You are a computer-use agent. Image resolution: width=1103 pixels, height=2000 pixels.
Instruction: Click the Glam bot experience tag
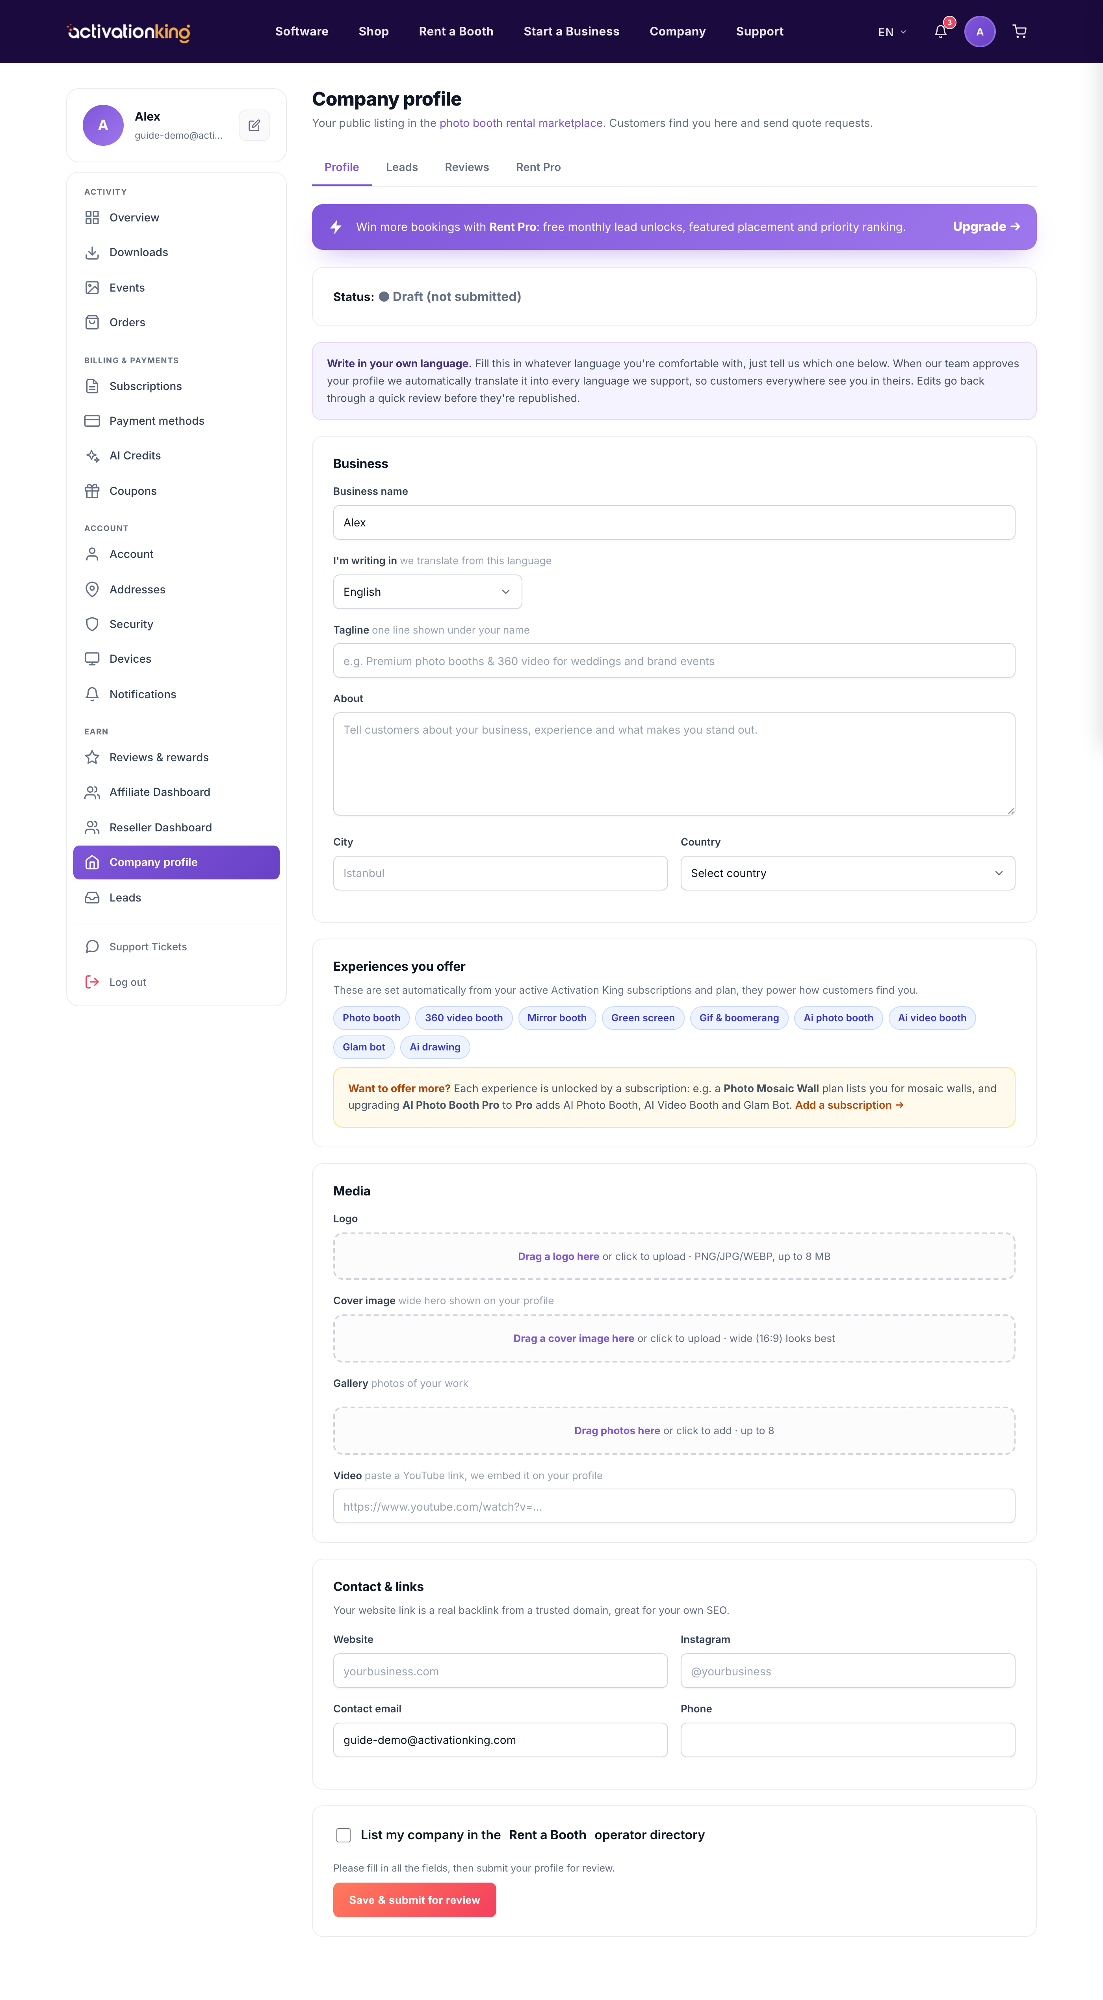(x=363, y=1047)
